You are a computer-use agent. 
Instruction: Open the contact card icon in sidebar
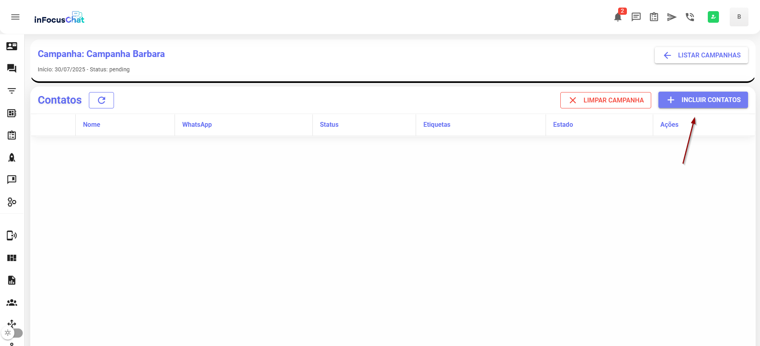coord(12,46)
